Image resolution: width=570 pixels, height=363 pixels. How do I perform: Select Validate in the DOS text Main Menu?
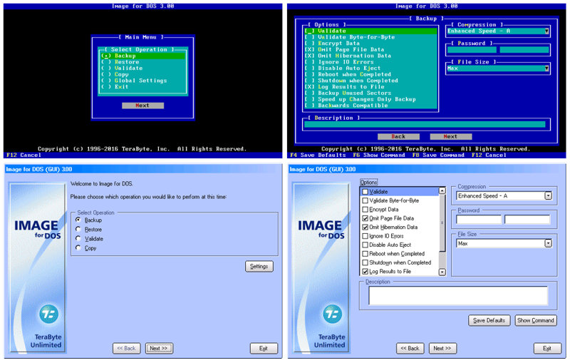point(142,68)
